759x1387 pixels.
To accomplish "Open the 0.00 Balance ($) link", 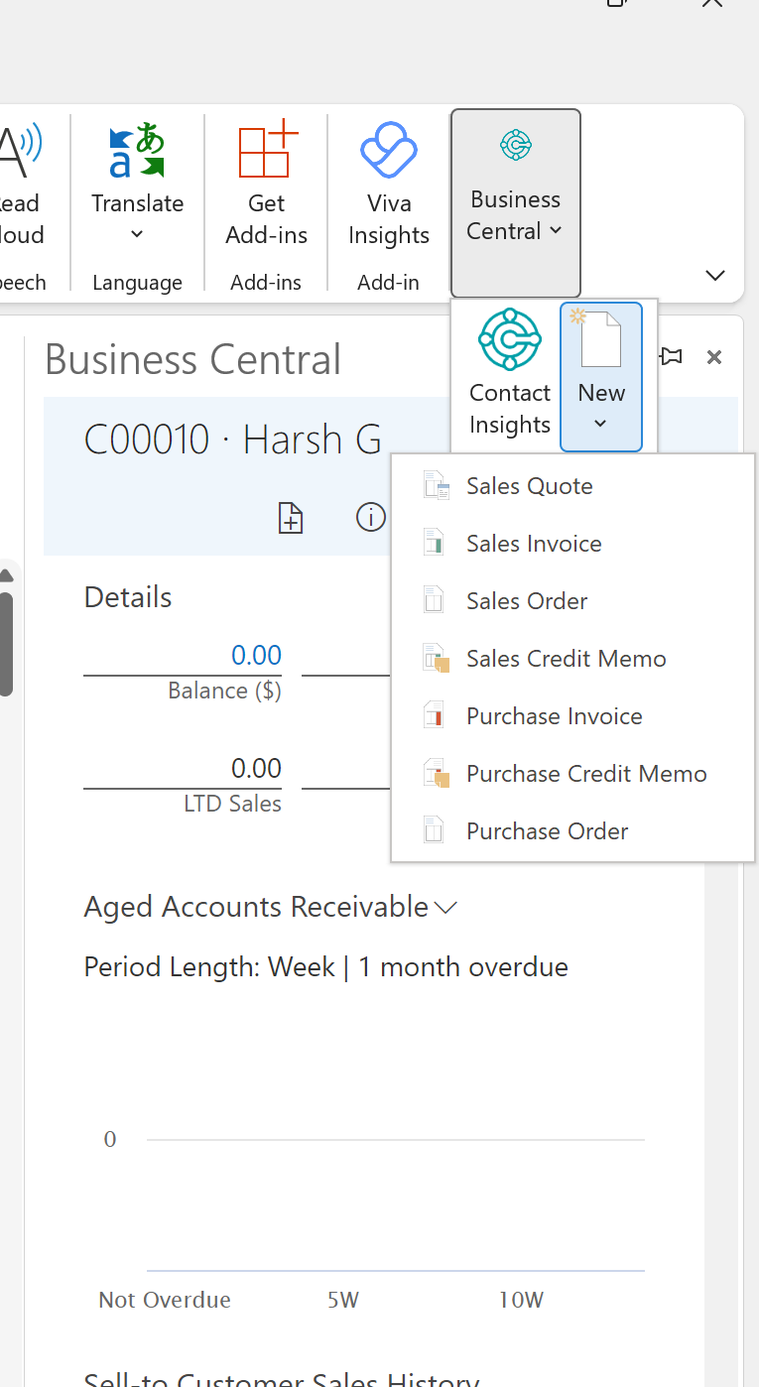I will pos(256,655).
